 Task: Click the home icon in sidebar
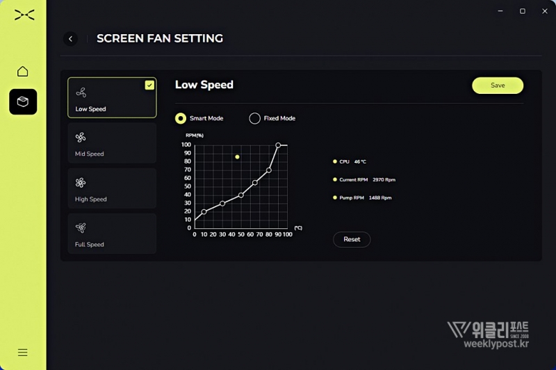(x=23, y=72)
